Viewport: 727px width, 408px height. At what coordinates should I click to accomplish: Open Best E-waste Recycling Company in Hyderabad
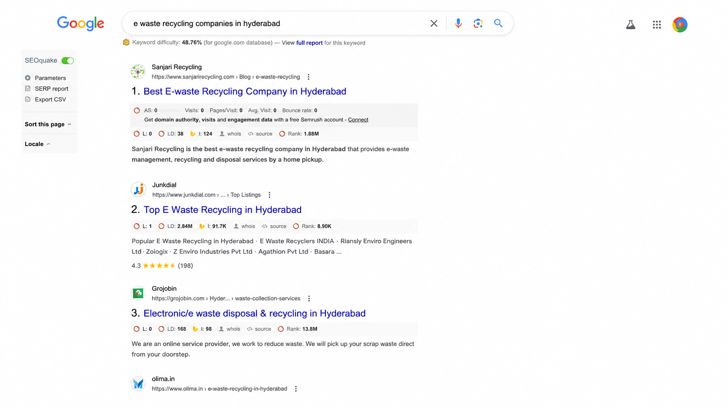coord(245,92)
